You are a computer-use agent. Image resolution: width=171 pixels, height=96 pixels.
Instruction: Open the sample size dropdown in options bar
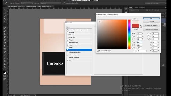coord(27,3)
